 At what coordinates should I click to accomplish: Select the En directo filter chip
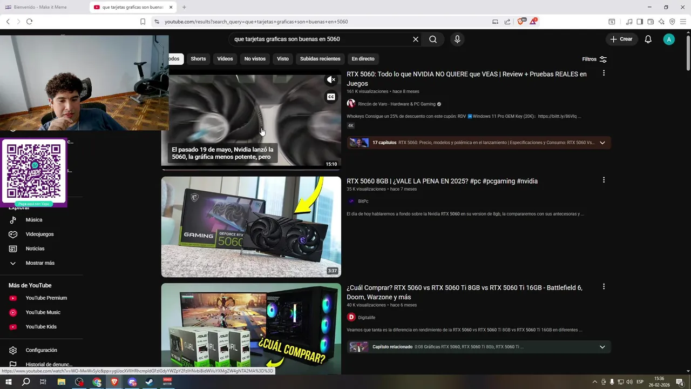363,59
